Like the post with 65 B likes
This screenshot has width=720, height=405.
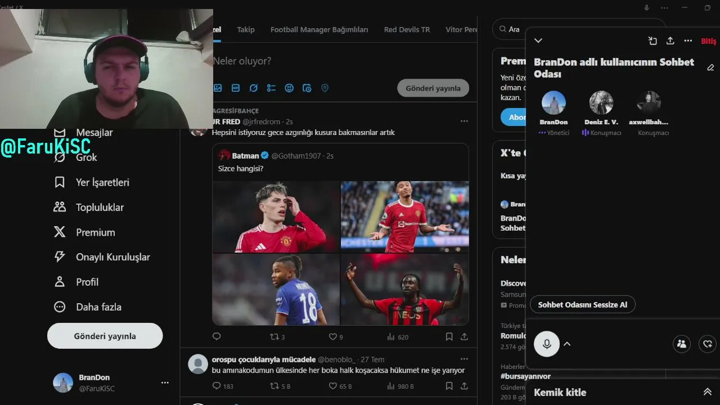pyautogui.click(x=340, y=386)
